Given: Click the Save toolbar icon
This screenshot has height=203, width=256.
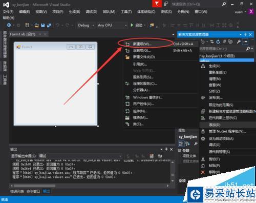Looking at the screenshot, I should pos(43,26).
